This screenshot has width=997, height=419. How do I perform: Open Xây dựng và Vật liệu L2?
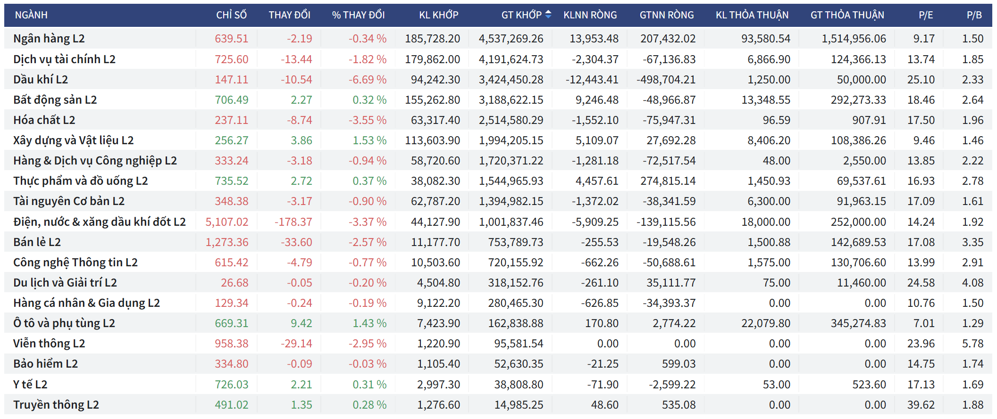point(73,140)
